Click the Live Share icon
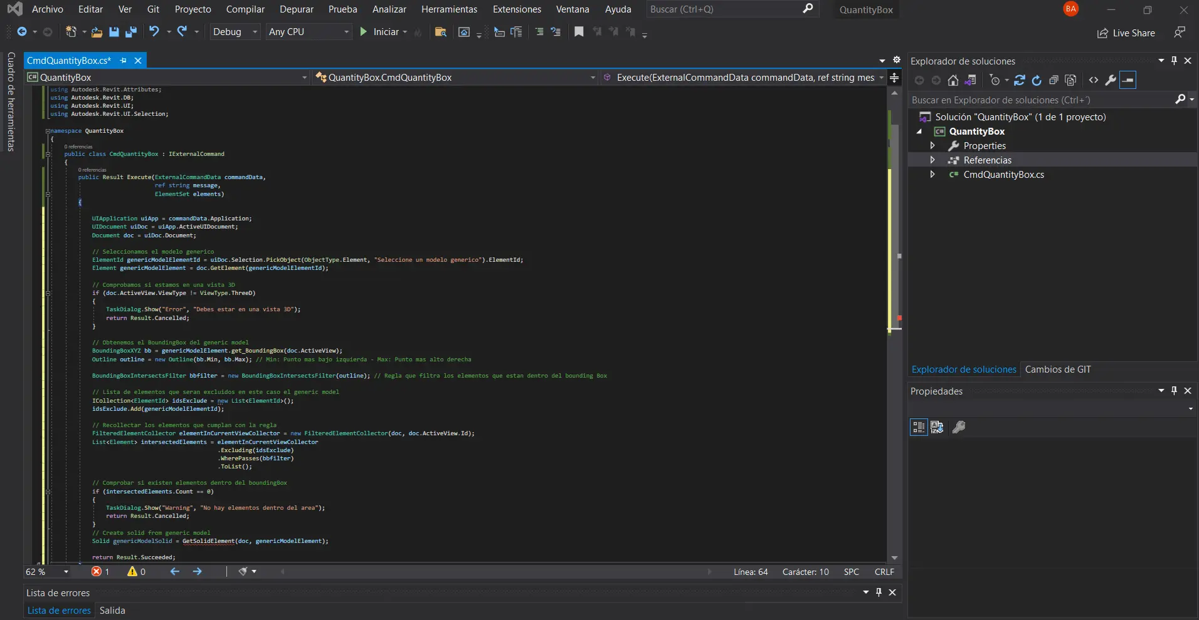The width and height of the screenshot is (1199, 620). (1126, 33)
